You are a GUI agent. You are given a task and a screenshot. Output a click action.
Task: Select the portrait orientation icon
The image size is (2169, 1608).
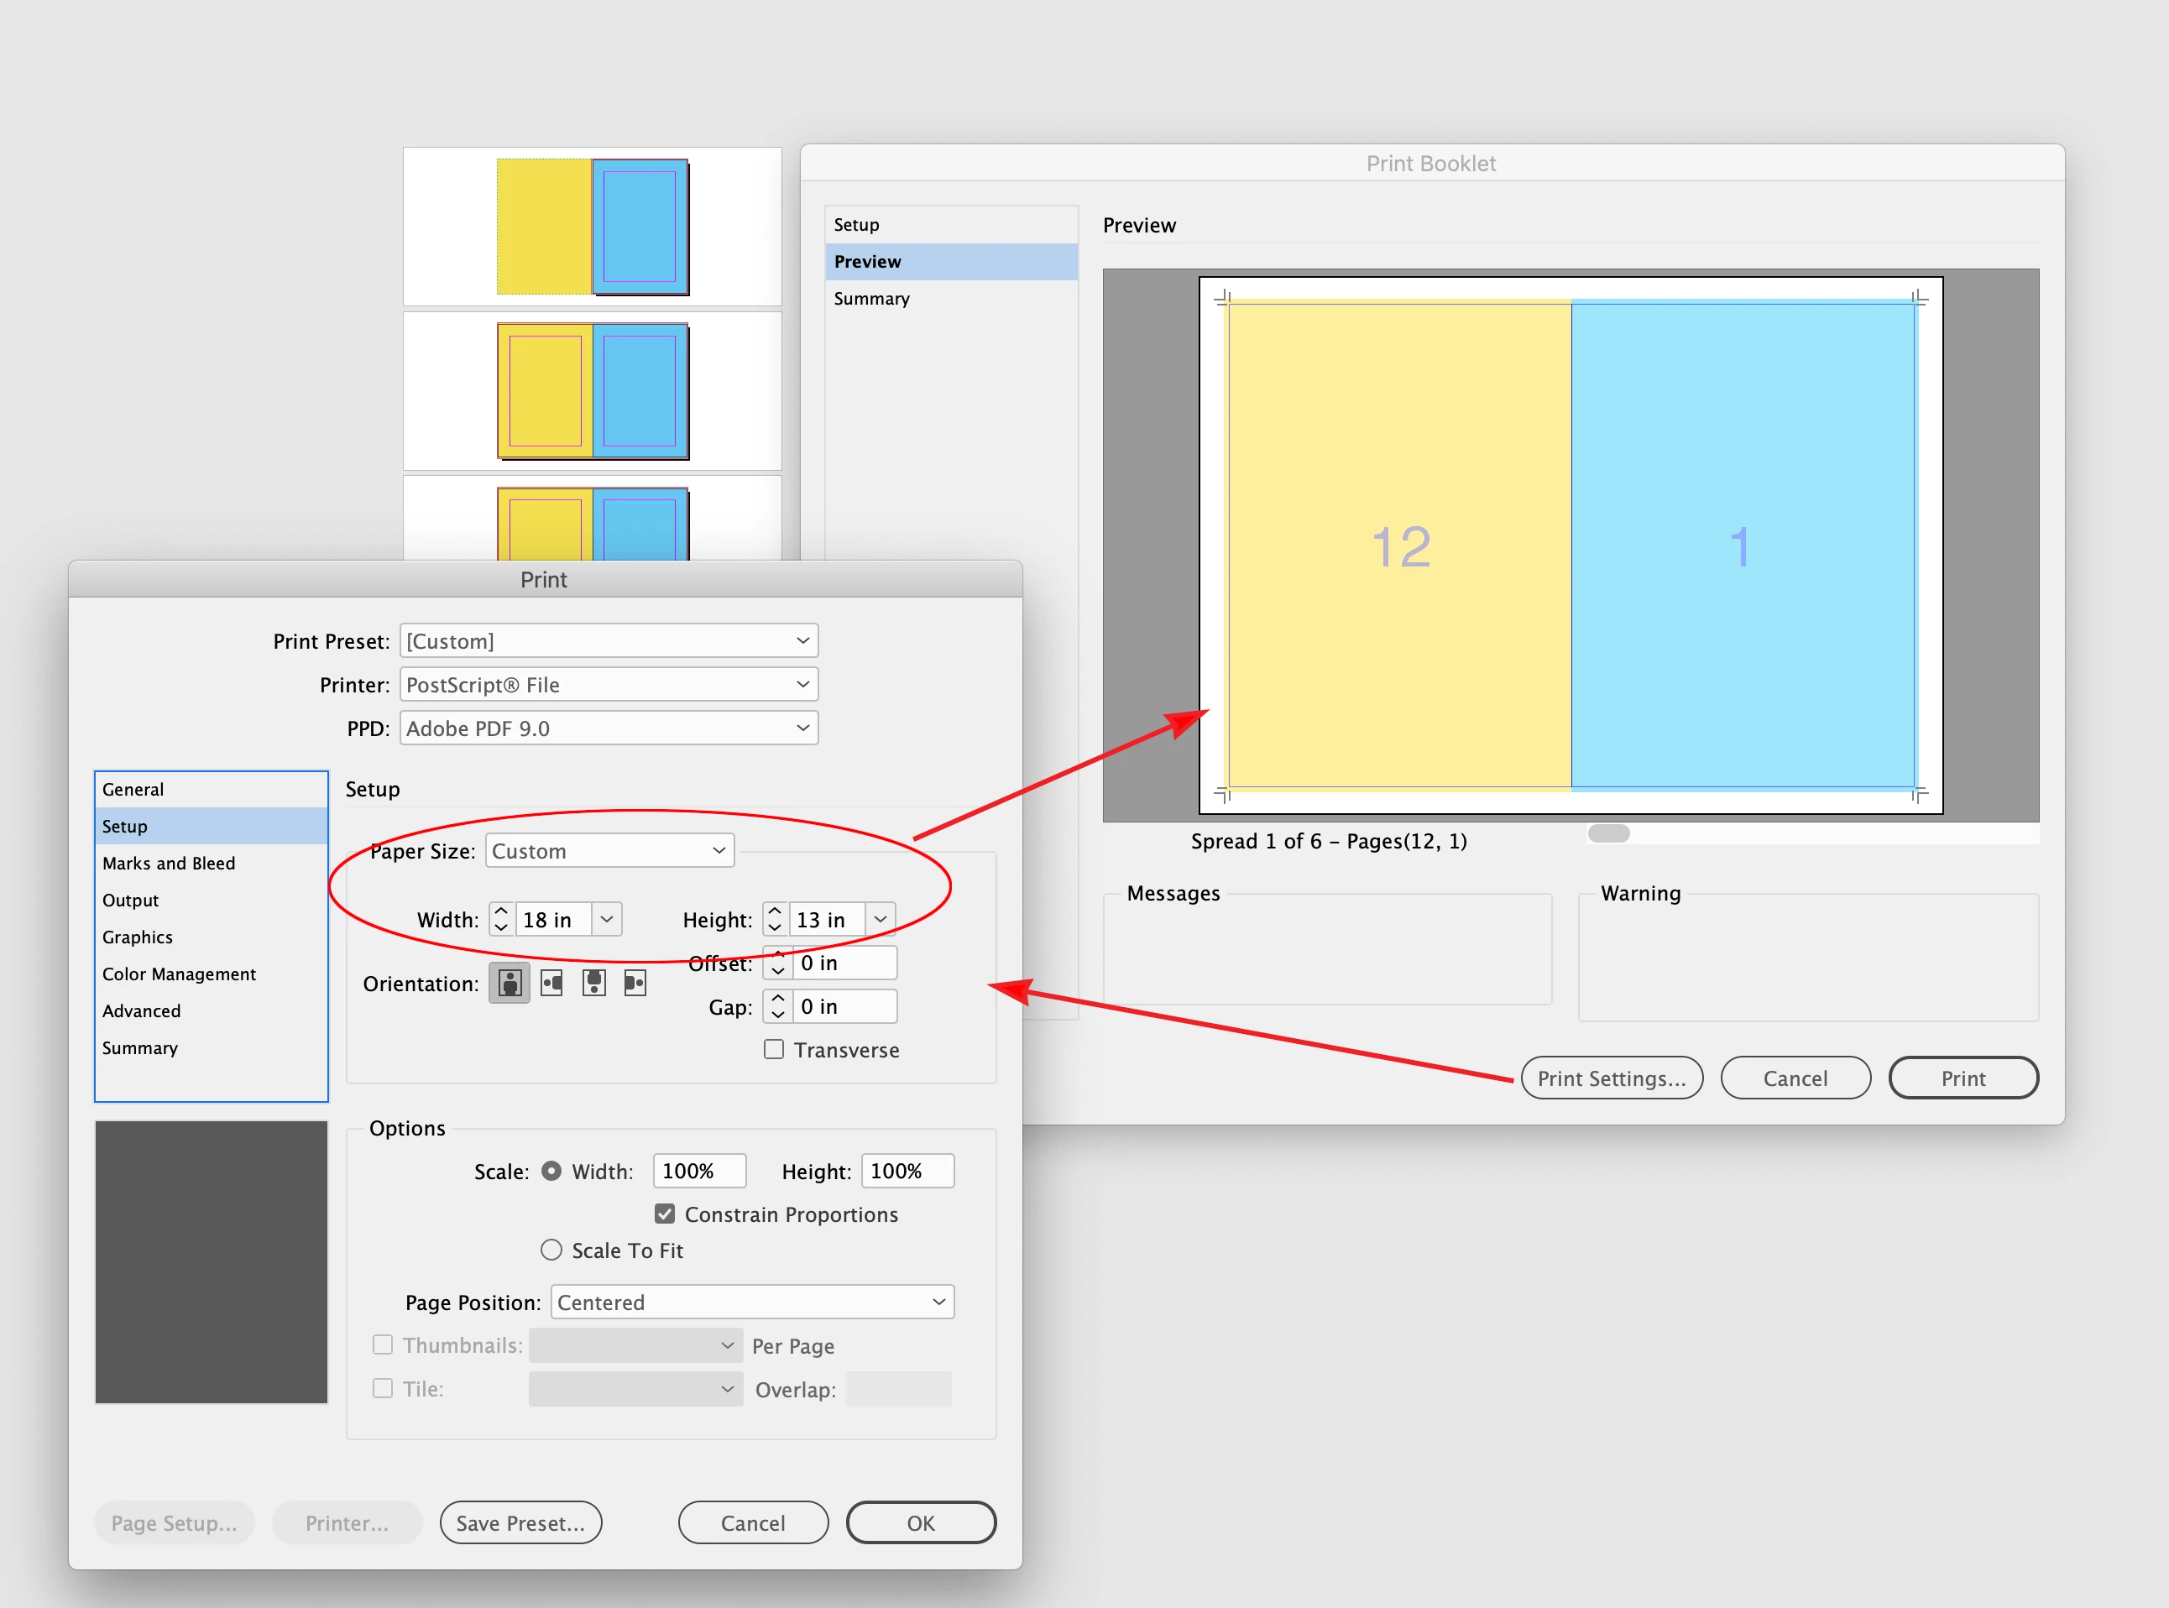pyautogui.click(x=508, y=983)
